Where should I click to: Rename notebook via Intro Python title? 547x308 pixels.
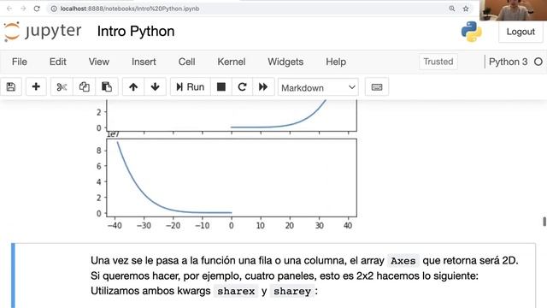[136, 32]
